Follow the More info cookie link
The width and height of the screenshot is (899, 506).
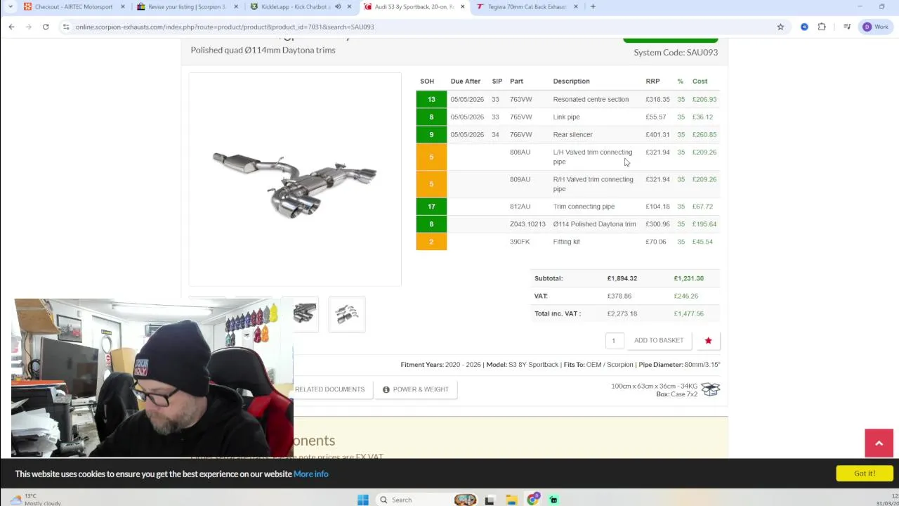tap(311, 474)
